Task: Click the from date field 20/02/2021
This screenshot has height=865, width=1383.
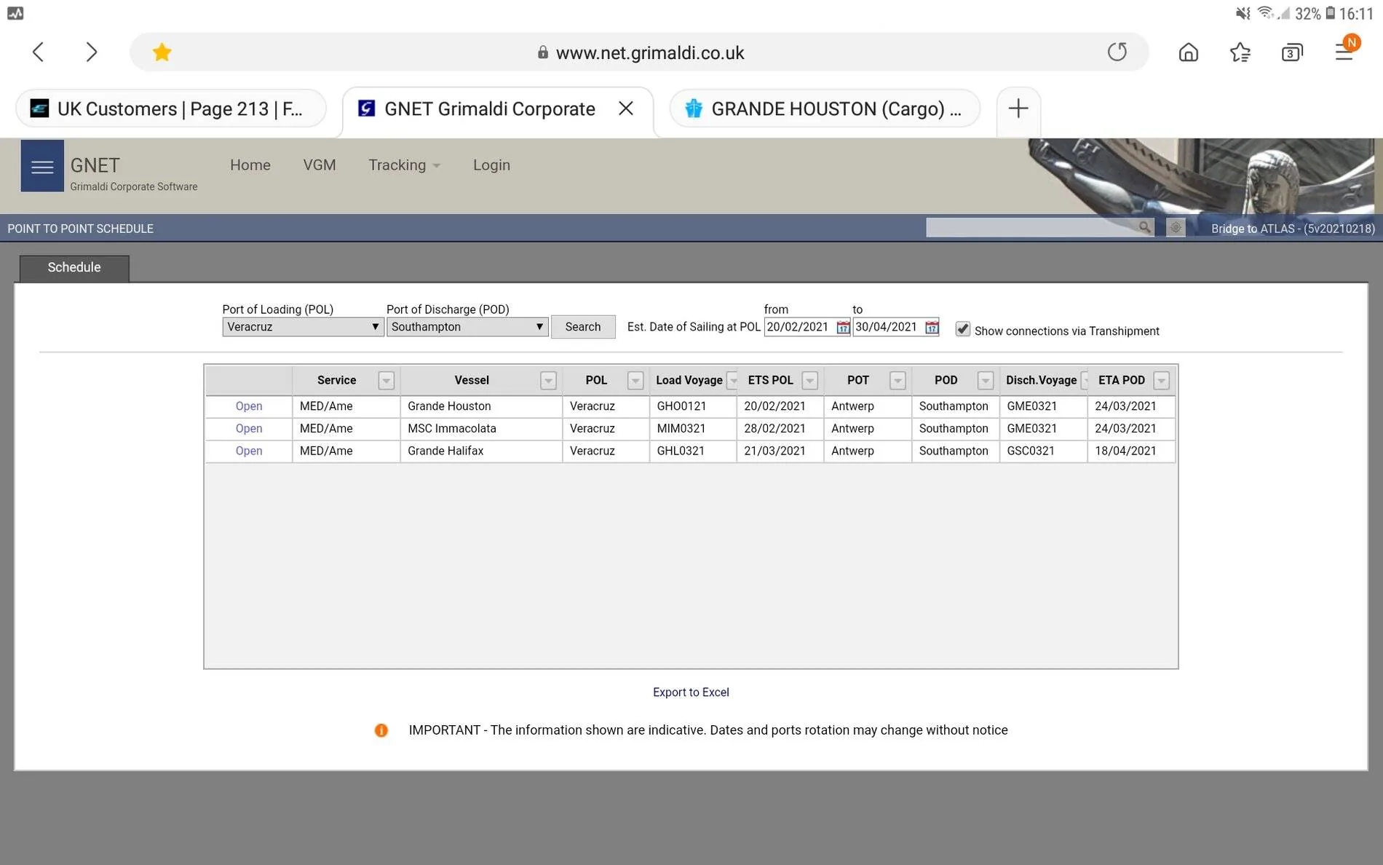Action: tap(799, 327)
